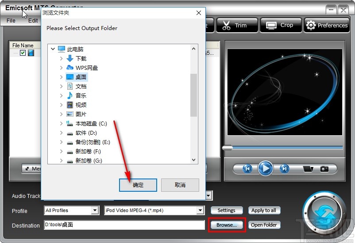Uncheck the file checkbox in file list
The image size is (355, 243).
tap(23, 53)
